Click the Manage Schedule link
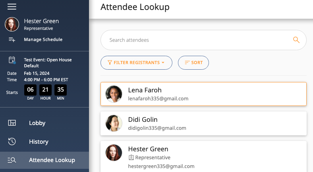The height and width of the screenshot is (172, 313). 43,39
